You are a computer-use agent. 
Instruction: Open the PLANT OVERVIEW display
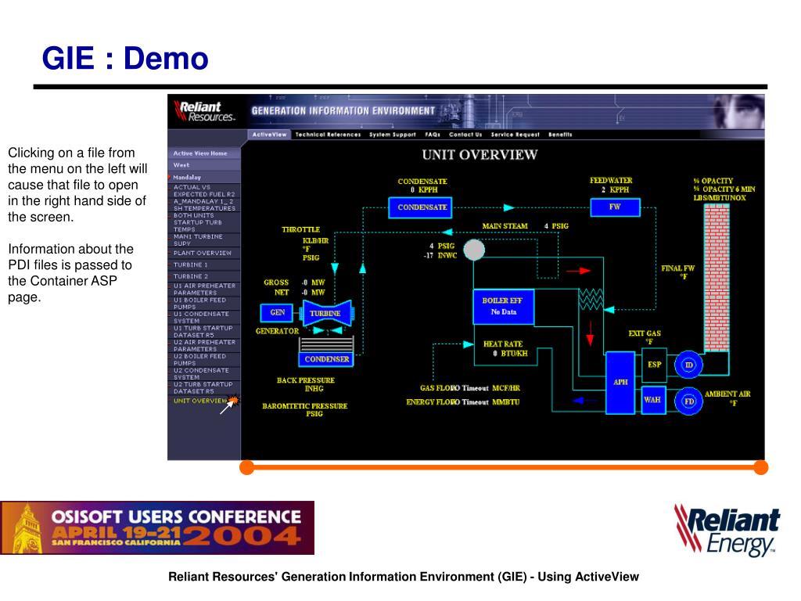click(203, 253)
